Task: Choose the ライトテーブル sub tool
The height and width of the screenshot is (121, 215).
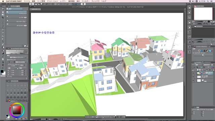Action: coord(16,21)
